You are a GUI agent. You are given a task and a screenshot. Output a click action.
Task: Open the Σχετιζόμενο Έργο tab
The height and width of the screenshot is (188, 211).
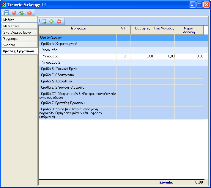click(20, 32)
